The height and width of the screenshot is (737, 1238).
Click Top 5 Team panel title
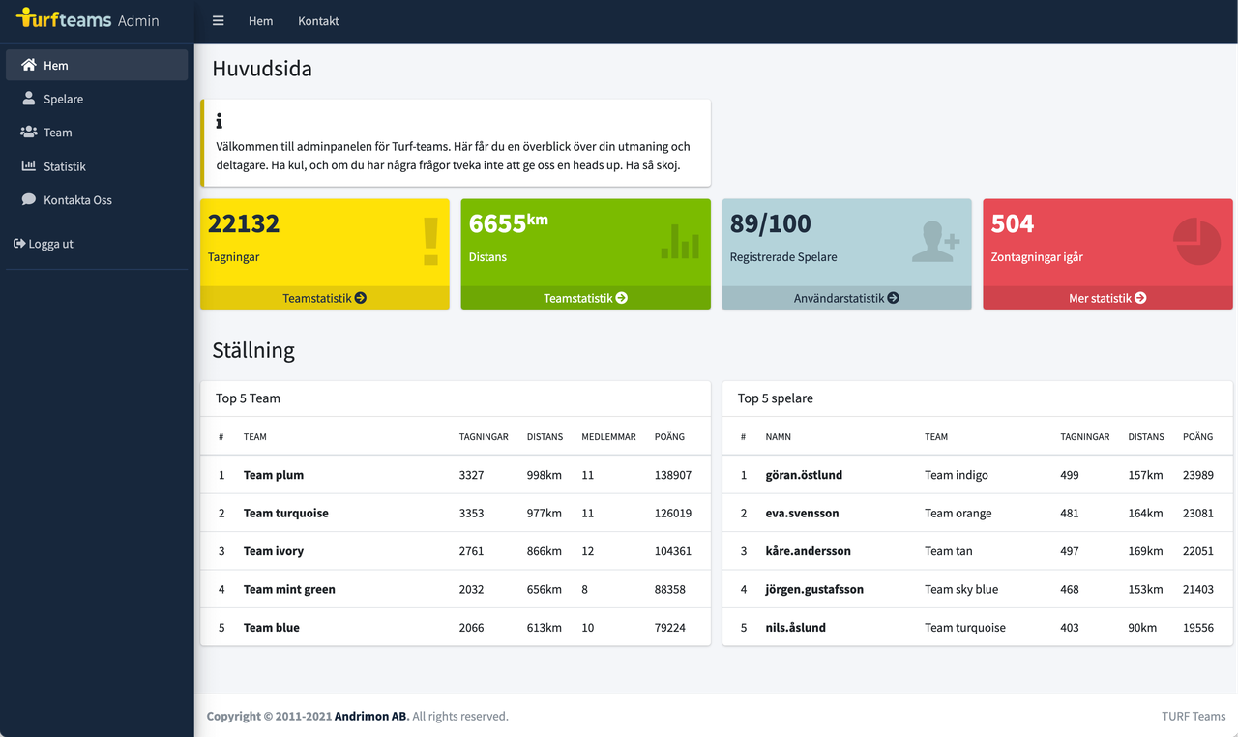[x=248, y=398]
